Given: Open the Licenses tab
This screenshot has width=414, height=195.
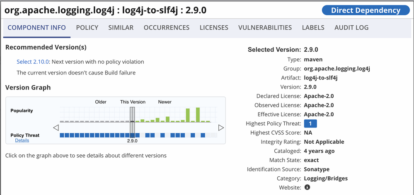Looking at the screenshot, I should tap(214, 28).
